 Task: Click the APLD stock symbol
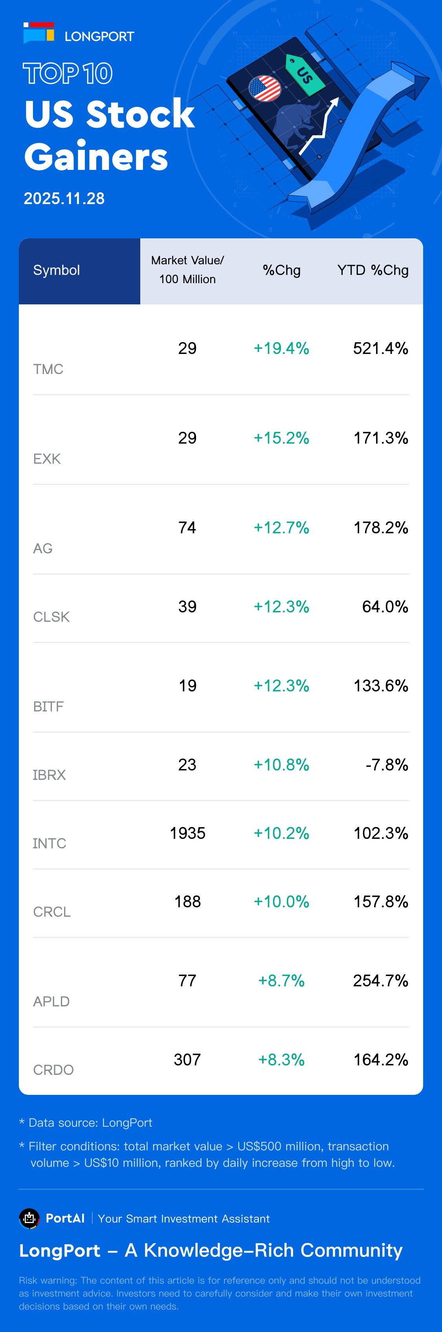pyautogui.click(x=51, y=1001)
